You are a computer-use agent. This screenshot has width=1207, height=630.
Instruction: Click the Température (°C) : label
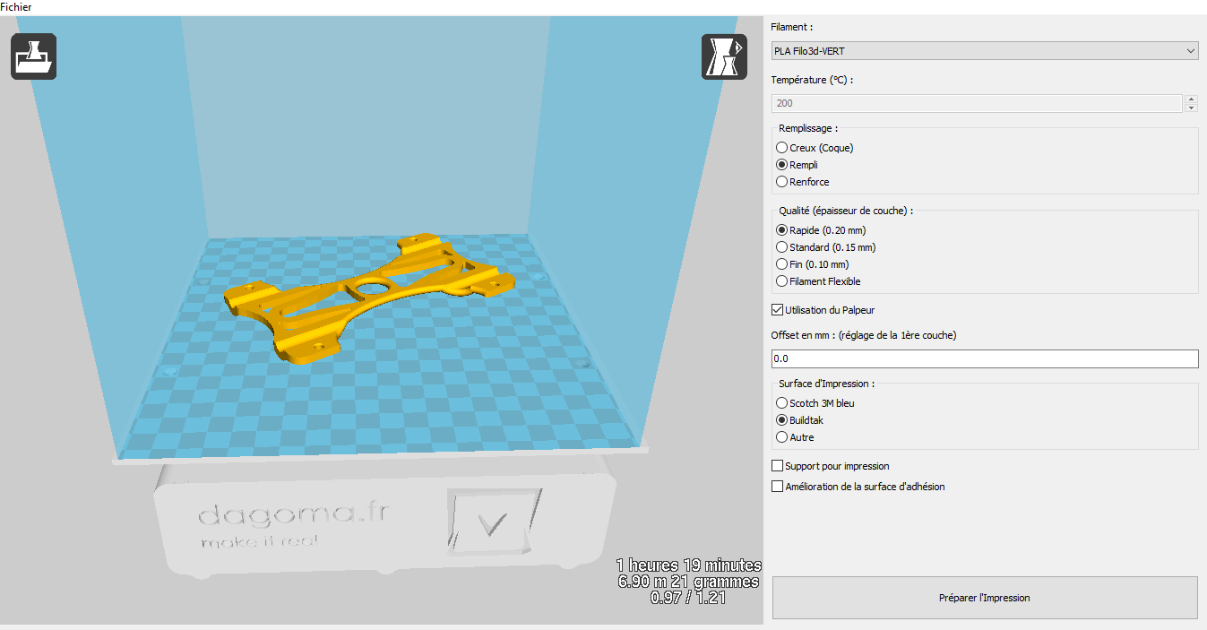[x=812, y=80]
